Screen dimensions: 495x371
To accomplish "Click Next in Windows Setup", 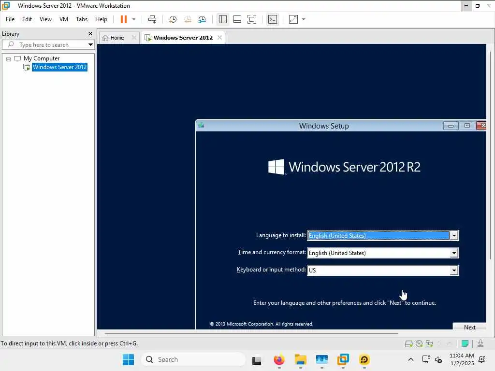I will [469, 327].
